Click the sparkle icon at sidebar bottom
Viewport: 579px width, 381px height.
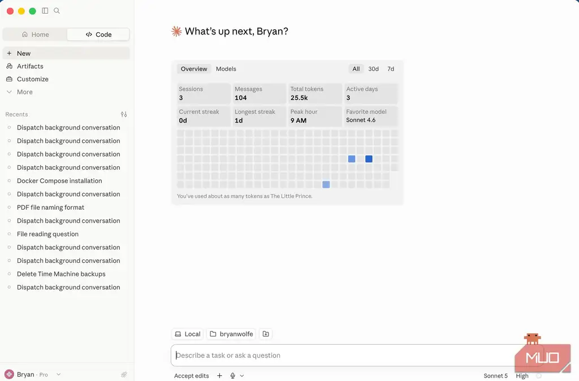124,374
